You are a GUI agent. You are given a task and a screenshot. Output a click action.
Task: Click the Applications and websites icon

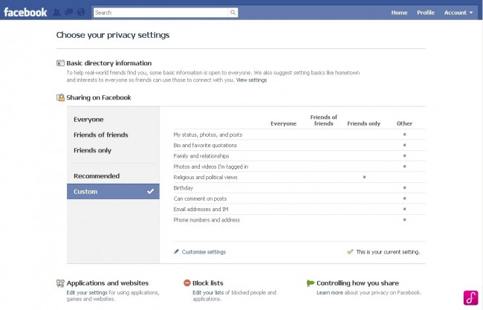[x=60, y=283]
